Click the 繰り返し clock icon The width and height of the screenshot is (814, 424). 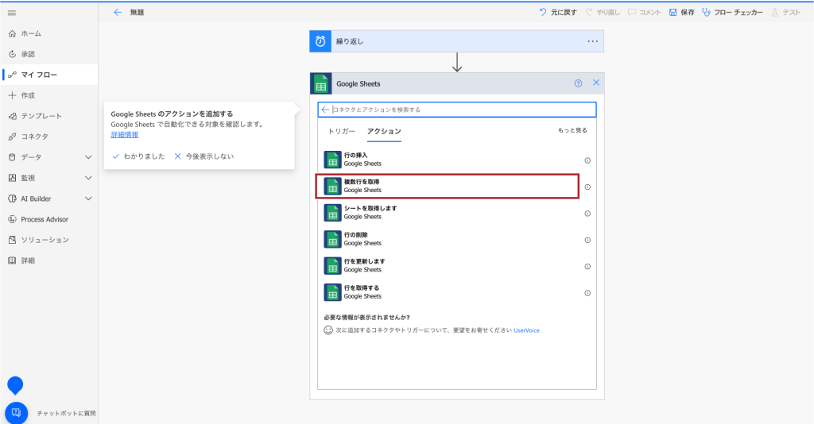click(x=320, y=41)
